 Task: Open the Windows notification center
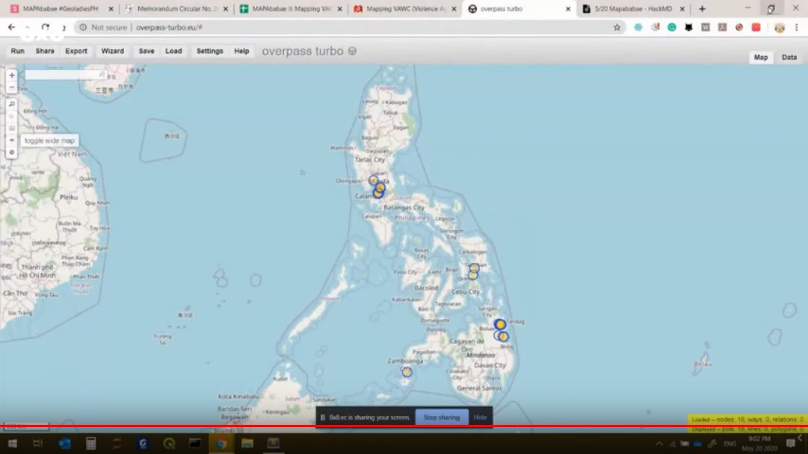(x=791, y=444)
